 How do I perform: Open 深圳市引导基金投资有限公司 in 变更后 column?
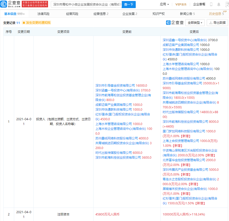click(x=182, y=83)
